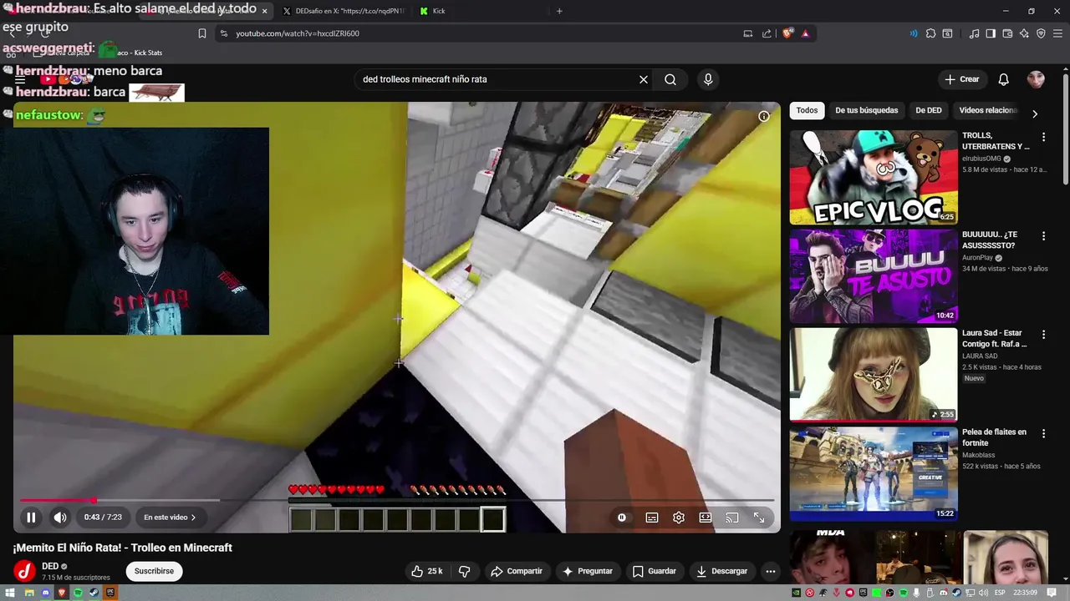The width and height of the screenshot is (1070, 601).
Task: Bookmark this page in address bar
Action: [x=201, y=33]
